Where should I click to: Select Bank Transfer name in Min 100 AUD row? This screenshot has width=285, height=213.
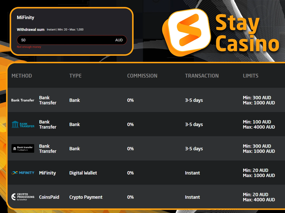click(x=48, y=125)
